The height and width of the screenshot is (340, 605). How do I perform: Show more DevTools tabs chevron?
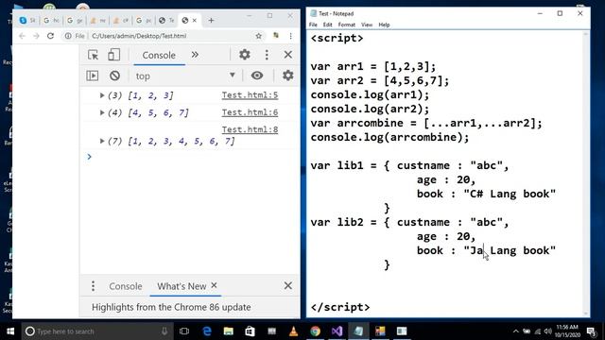pyautogui.click(x=195, y=55)
